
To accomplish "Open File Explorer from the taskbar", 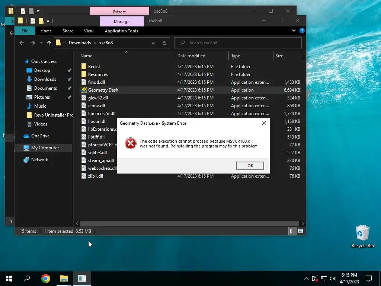I will coord(64,279).
